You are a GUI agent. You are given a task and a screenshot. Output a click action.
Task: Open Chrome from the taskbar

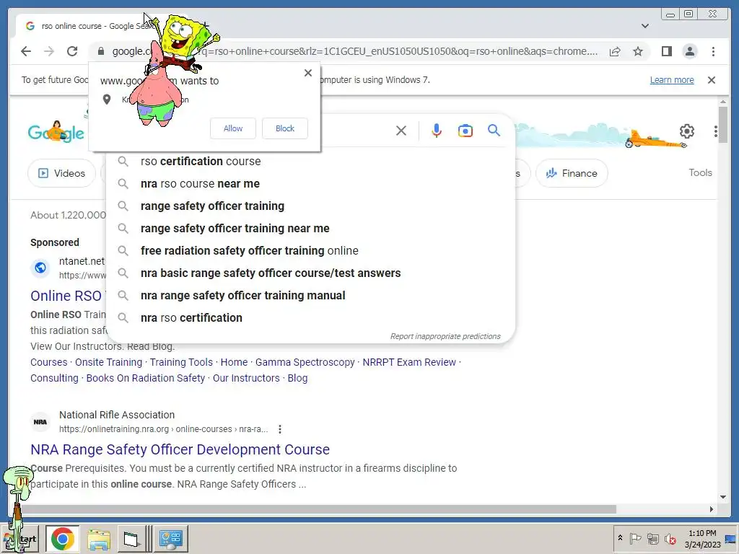click(63, 538)
